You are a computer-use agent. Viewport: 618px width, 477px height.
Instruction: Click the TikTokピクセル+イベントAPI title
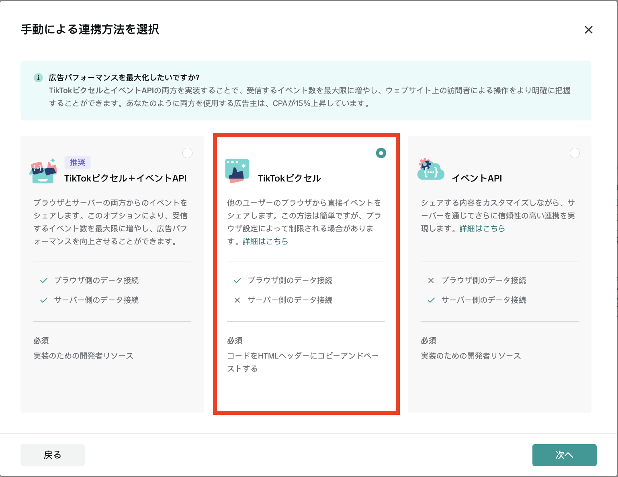tap(125, 178)
